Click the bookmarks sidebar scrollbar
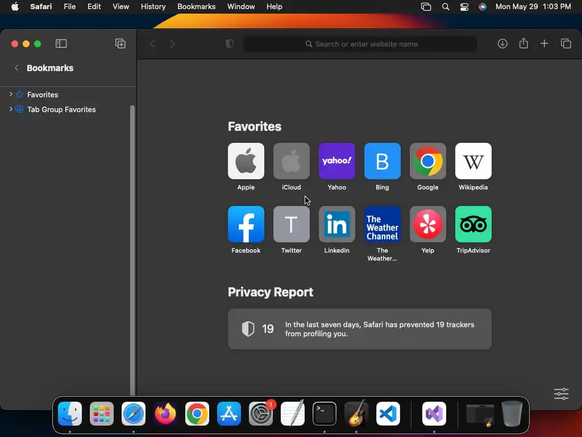Image resolution: width=582 pixels, height=437 pixels. tap(132, 250)
